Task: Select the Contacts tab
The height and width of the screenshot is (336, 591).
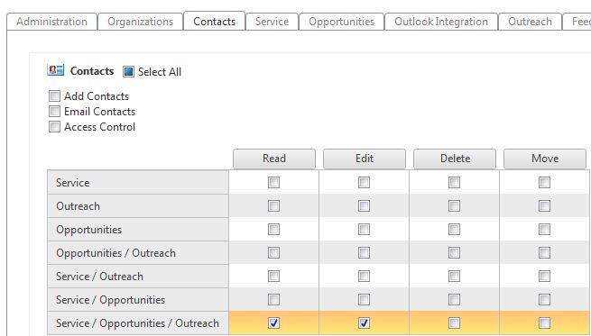Action: (215, 21)
